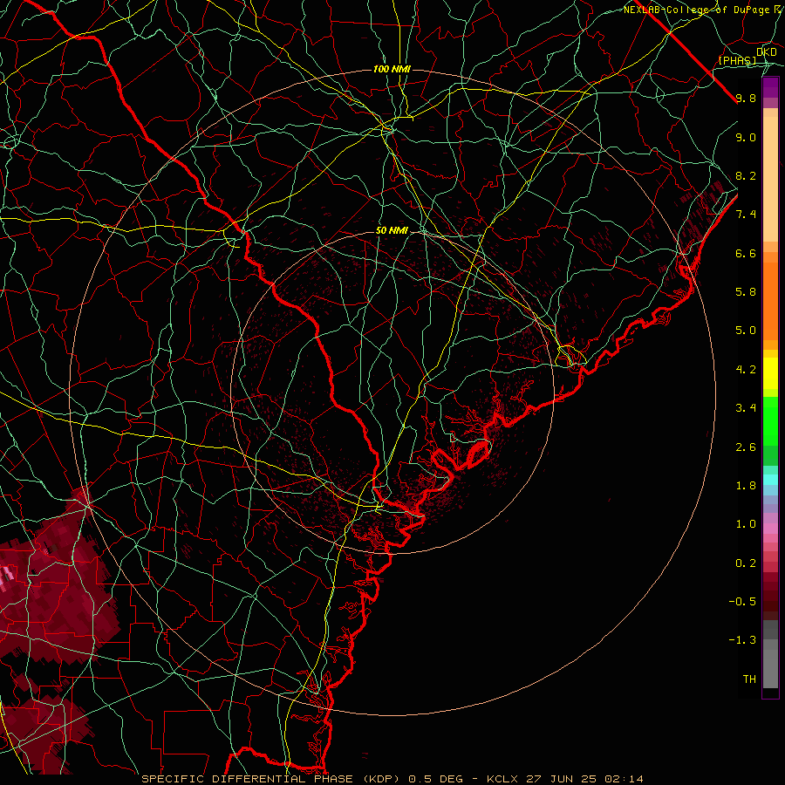Click the 5.8 value on the color scale
Image resolution: width=785 pixels, height=785 pixels.
tap(746, 292)
